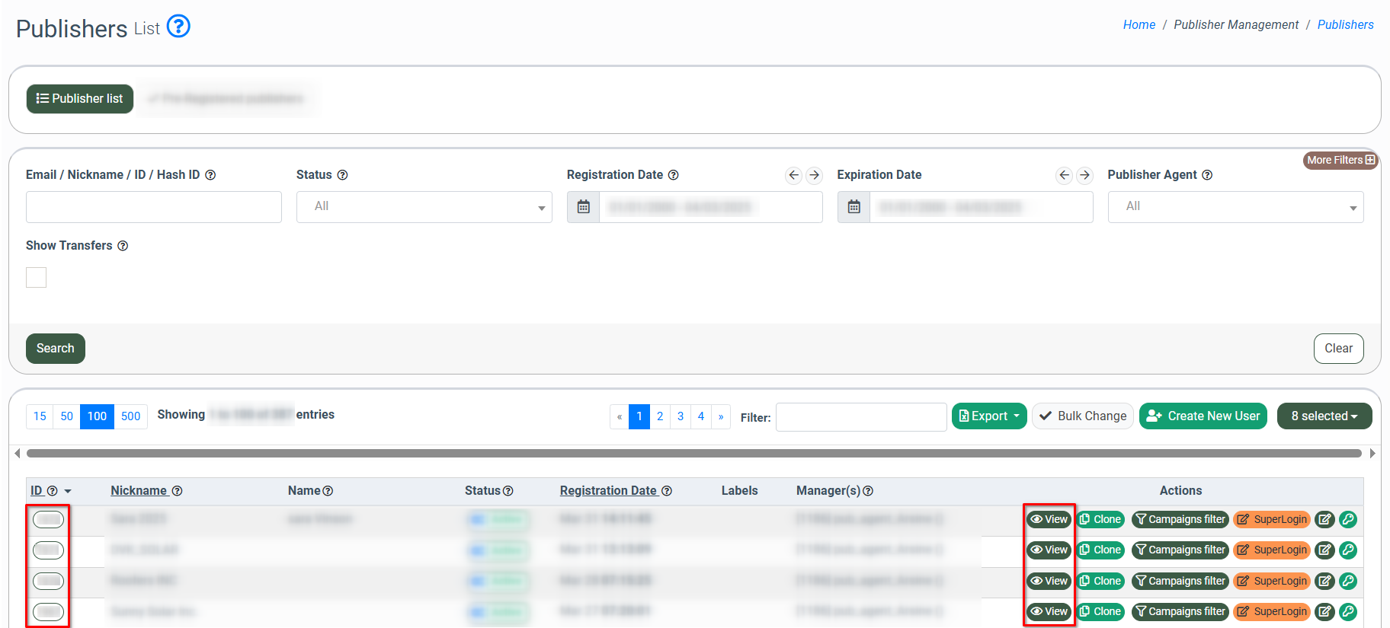Expand the Publisher Agent dropdown
Viewport: 1390px width, 628px height.
point(1235,207)
